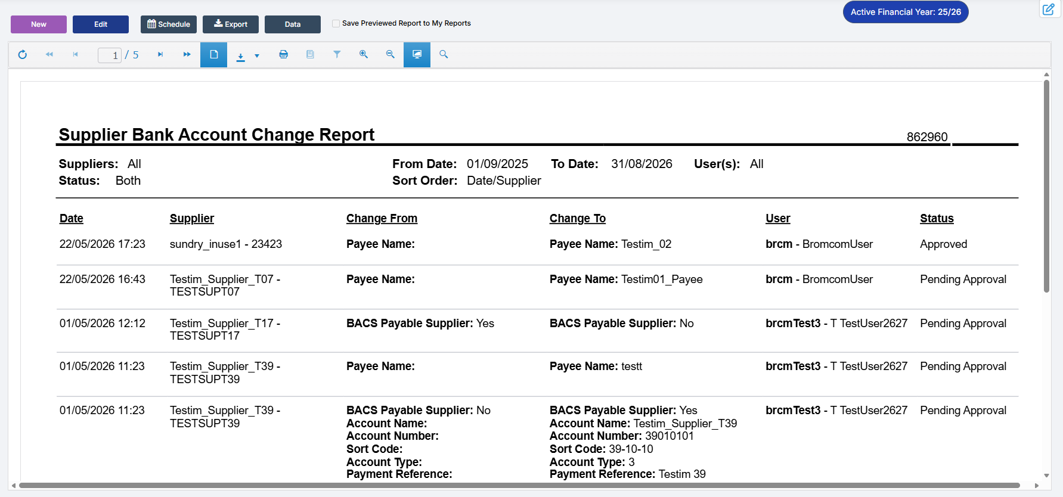Click the document map icon
The width and height of the screenshot is (1063, 497).
[x=310, y=55]
